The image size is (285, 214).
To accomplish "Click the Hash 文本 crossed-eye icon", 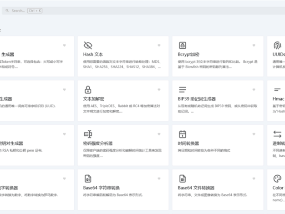I will [x=88, y=45].
